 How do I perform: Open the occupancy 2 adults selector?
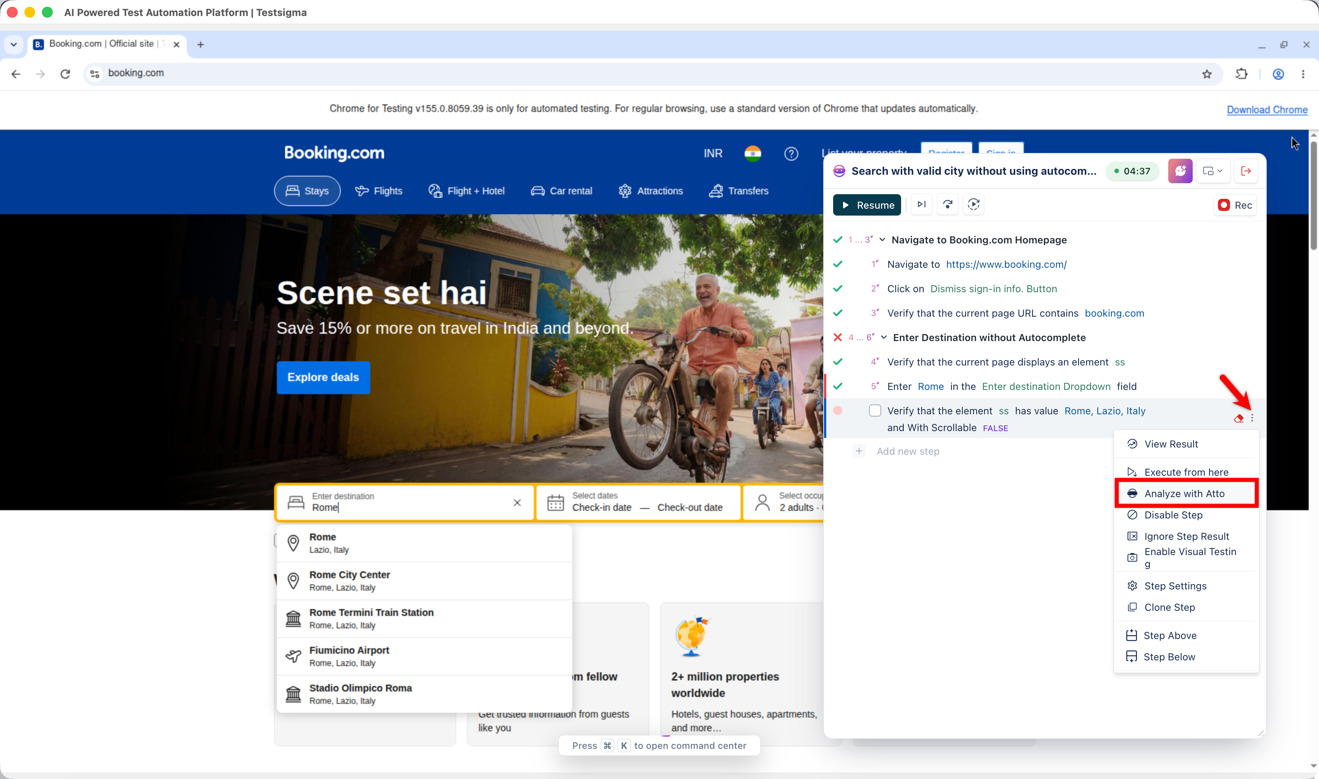[784, 503]
